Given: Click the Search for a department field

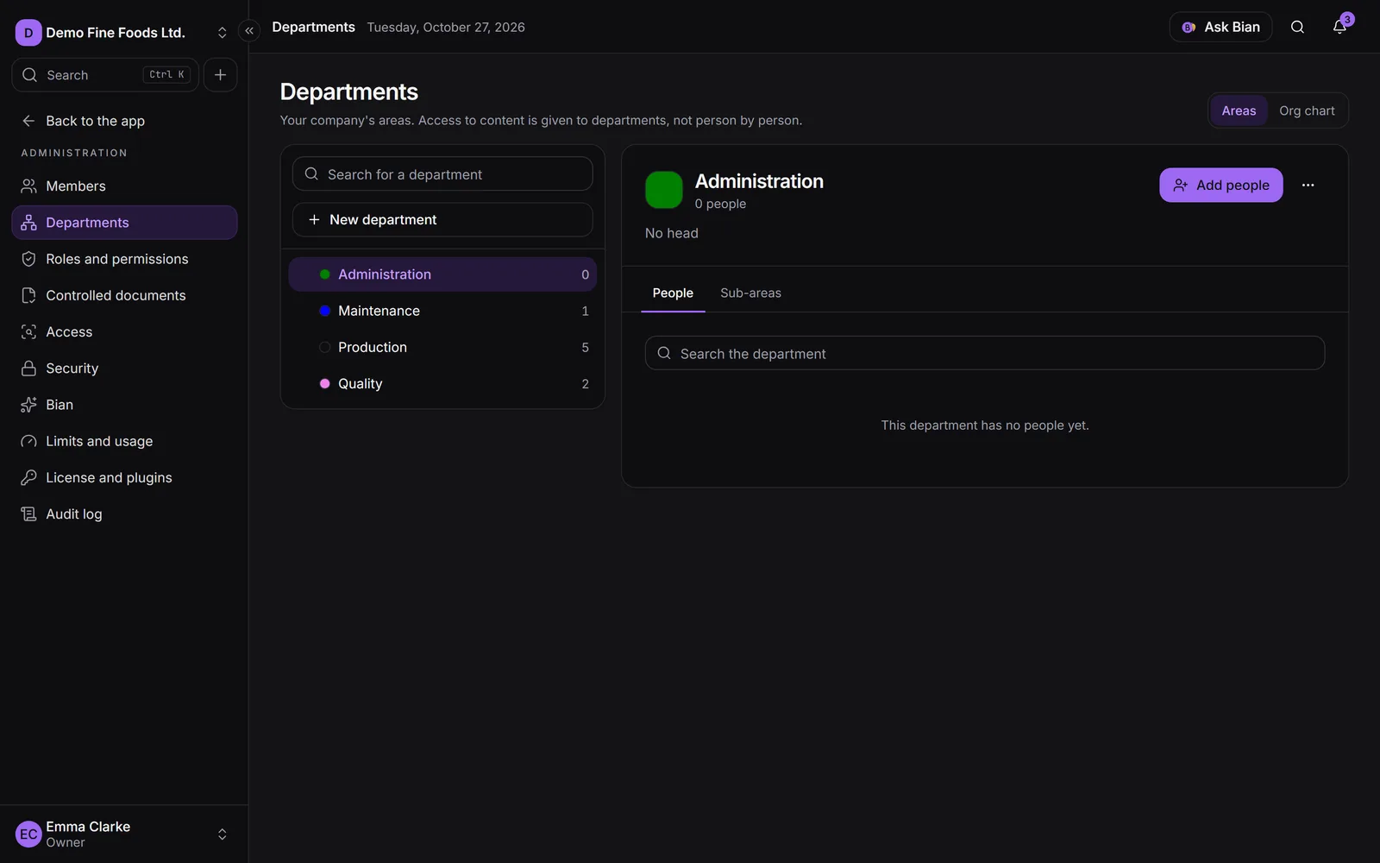Looking at the screenshot, I should pyautogui.click(x=442, y=174).
